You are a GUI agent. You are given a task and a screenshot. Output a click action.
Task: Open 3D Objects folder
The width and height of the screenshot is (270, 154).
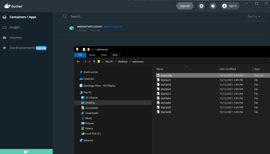91,98
